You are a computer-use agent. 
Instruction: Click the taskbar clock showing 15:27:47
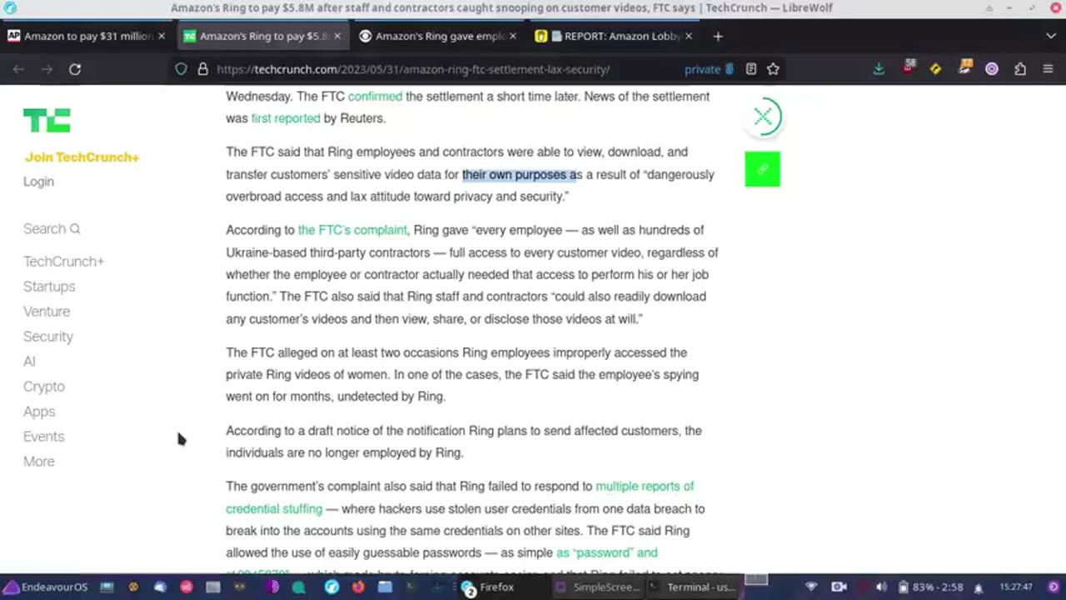coord(1017,587)
